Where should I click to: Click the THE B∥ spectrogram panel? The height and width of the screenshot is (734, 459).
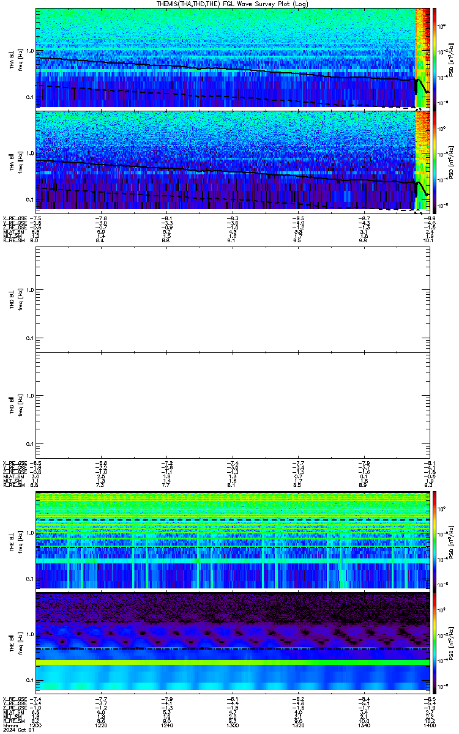point(233,642)
